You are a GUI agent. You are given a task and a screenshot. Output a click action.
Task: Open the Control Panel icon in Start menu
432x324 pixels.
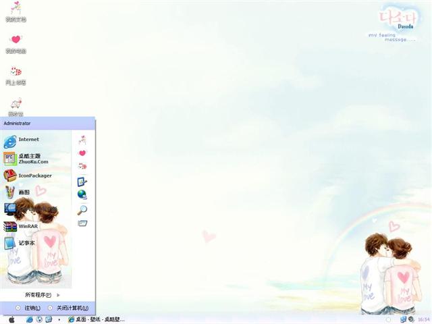[82, 182]
